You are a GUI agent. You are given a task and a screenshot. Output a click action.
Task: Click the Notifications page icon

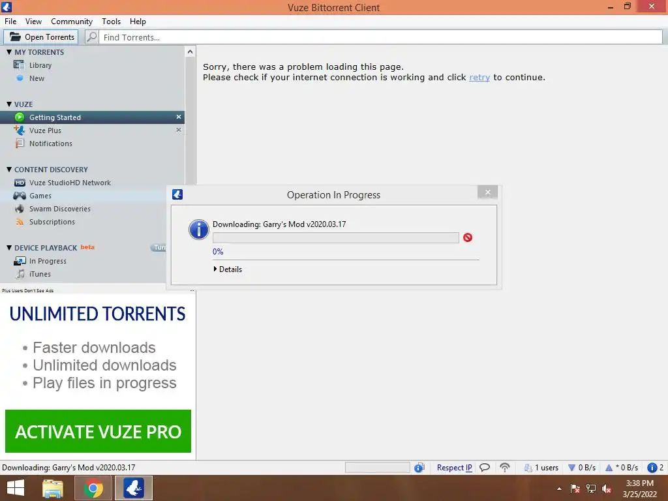pos(20,143)
